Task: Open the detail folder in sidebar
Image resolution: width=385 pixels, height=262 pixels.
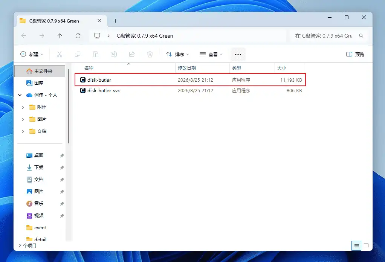Action: click(x=40, y=239)
